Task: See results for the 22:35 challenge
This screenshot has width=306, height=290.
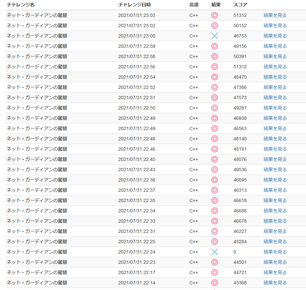Action: (275, 200)
